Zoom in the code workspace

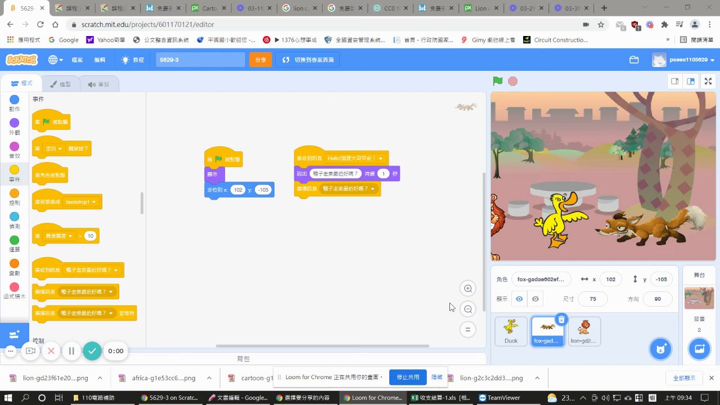(x=467, y=289)
